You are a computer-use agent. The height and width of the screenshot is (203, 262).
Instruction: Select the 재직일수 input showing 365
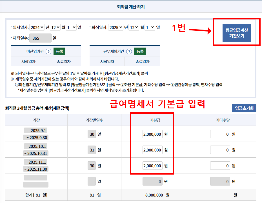[x=40, y=38]
